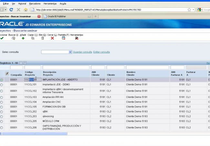This screenshot has height=146, width=210.
Task: Click the Descripción Proyecto filter field
Action: click(66, 67)
